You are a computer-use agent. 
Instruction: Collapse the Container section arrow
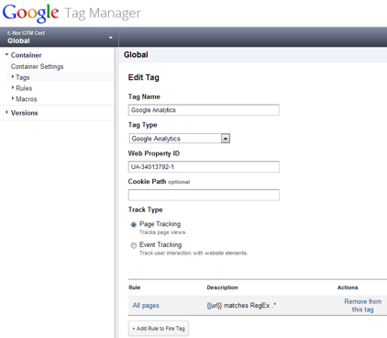pyautogui.click(x=6, y=55)
